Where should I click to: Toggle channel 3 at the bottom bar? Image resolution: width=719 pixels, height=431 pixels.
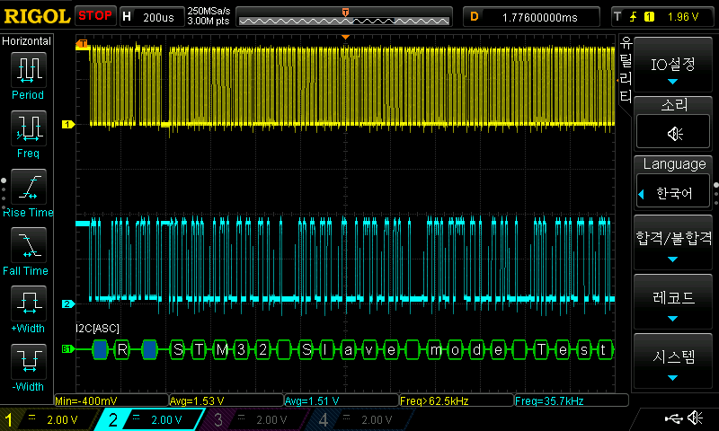[255, 419]
